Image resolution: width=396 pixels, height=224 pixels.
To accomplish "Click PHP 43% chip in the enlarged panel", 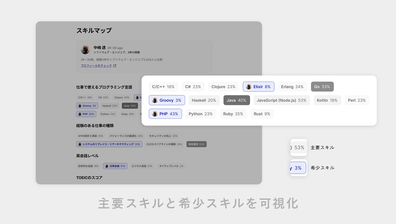I will (x=165, y=114).
